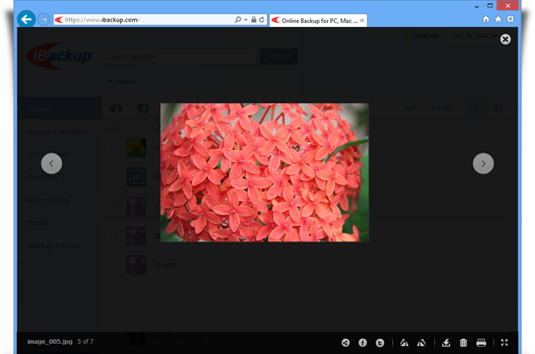Viewport: 535px width, 354px height.
Task: Print the current image
Action: coord(481,343)
